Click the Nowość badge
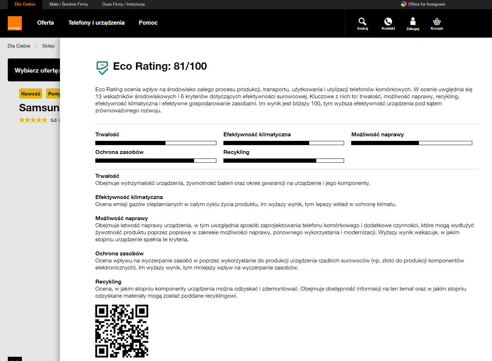This screenshot has height=361, width=492. coord(31,94)
